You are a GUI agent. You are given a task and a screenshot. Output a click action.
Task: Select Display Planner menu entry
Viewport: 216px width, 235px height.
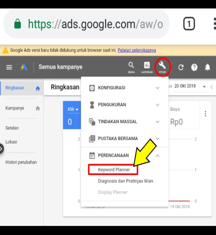(x=113, y=192)
